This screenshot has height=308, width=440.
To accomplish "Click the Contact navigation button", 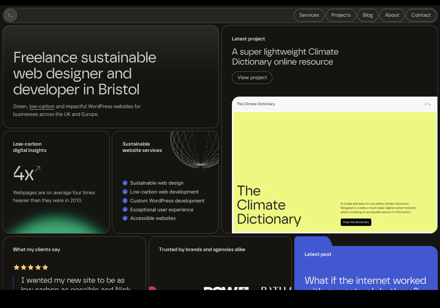I will click(x=421, y=15).
